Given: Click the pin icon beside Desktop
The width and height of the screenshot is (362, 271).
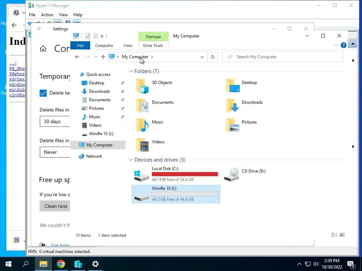Looking at the screenshot, I should click(x=122, y=83).
